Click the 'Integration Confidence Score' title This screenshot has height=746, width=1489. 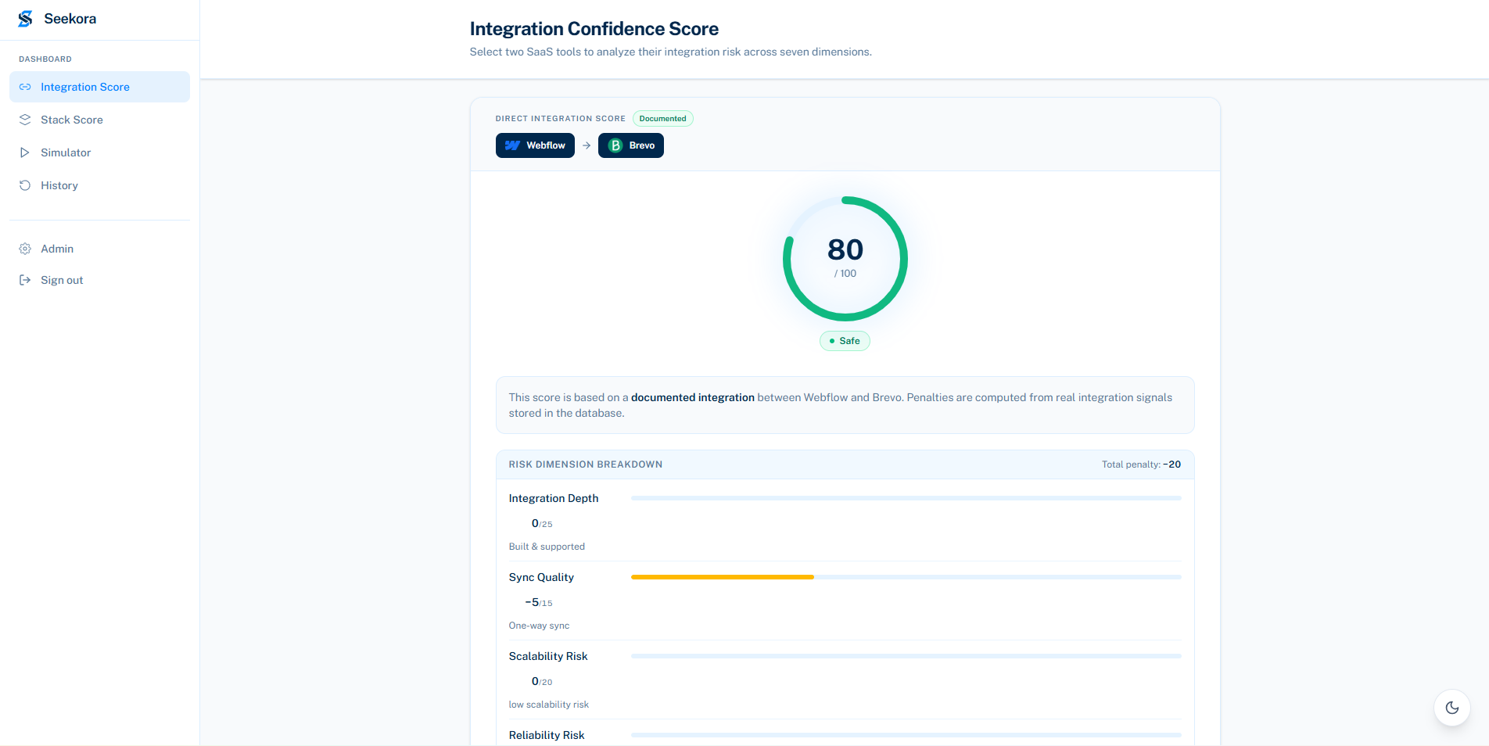(594, 29)
